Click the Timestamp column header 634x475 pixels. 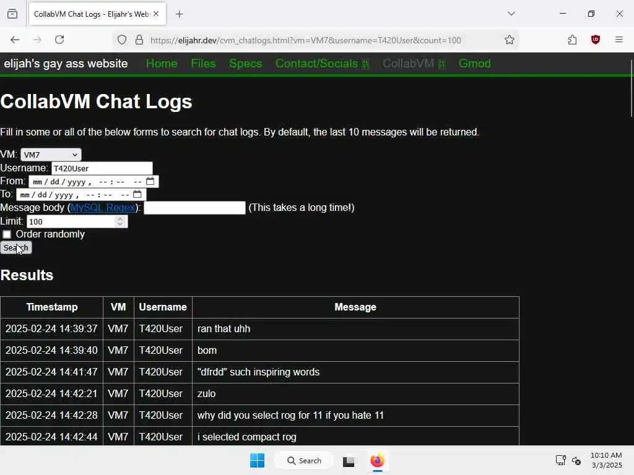point(52,307)
